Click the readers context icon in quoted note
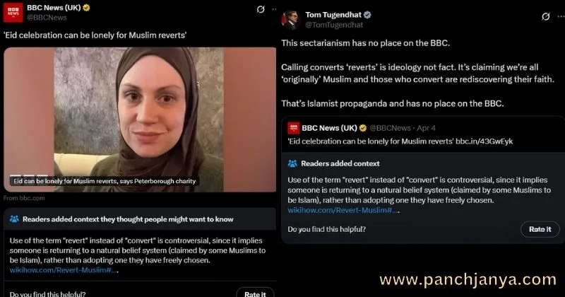Viewport: 565px width, 297px height. pos(292,163)
